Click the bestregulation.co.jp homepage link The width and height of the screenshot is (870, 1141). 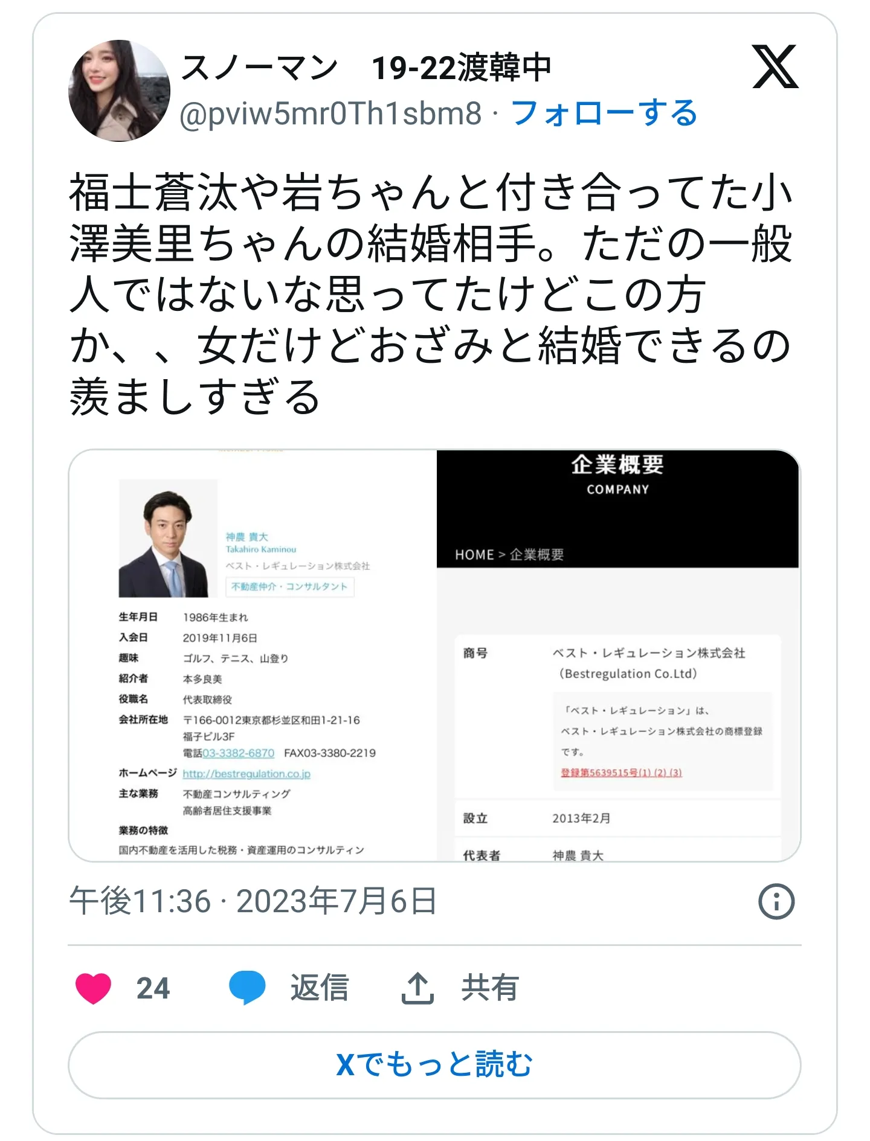pyautogui.click(x=246, y=774)
